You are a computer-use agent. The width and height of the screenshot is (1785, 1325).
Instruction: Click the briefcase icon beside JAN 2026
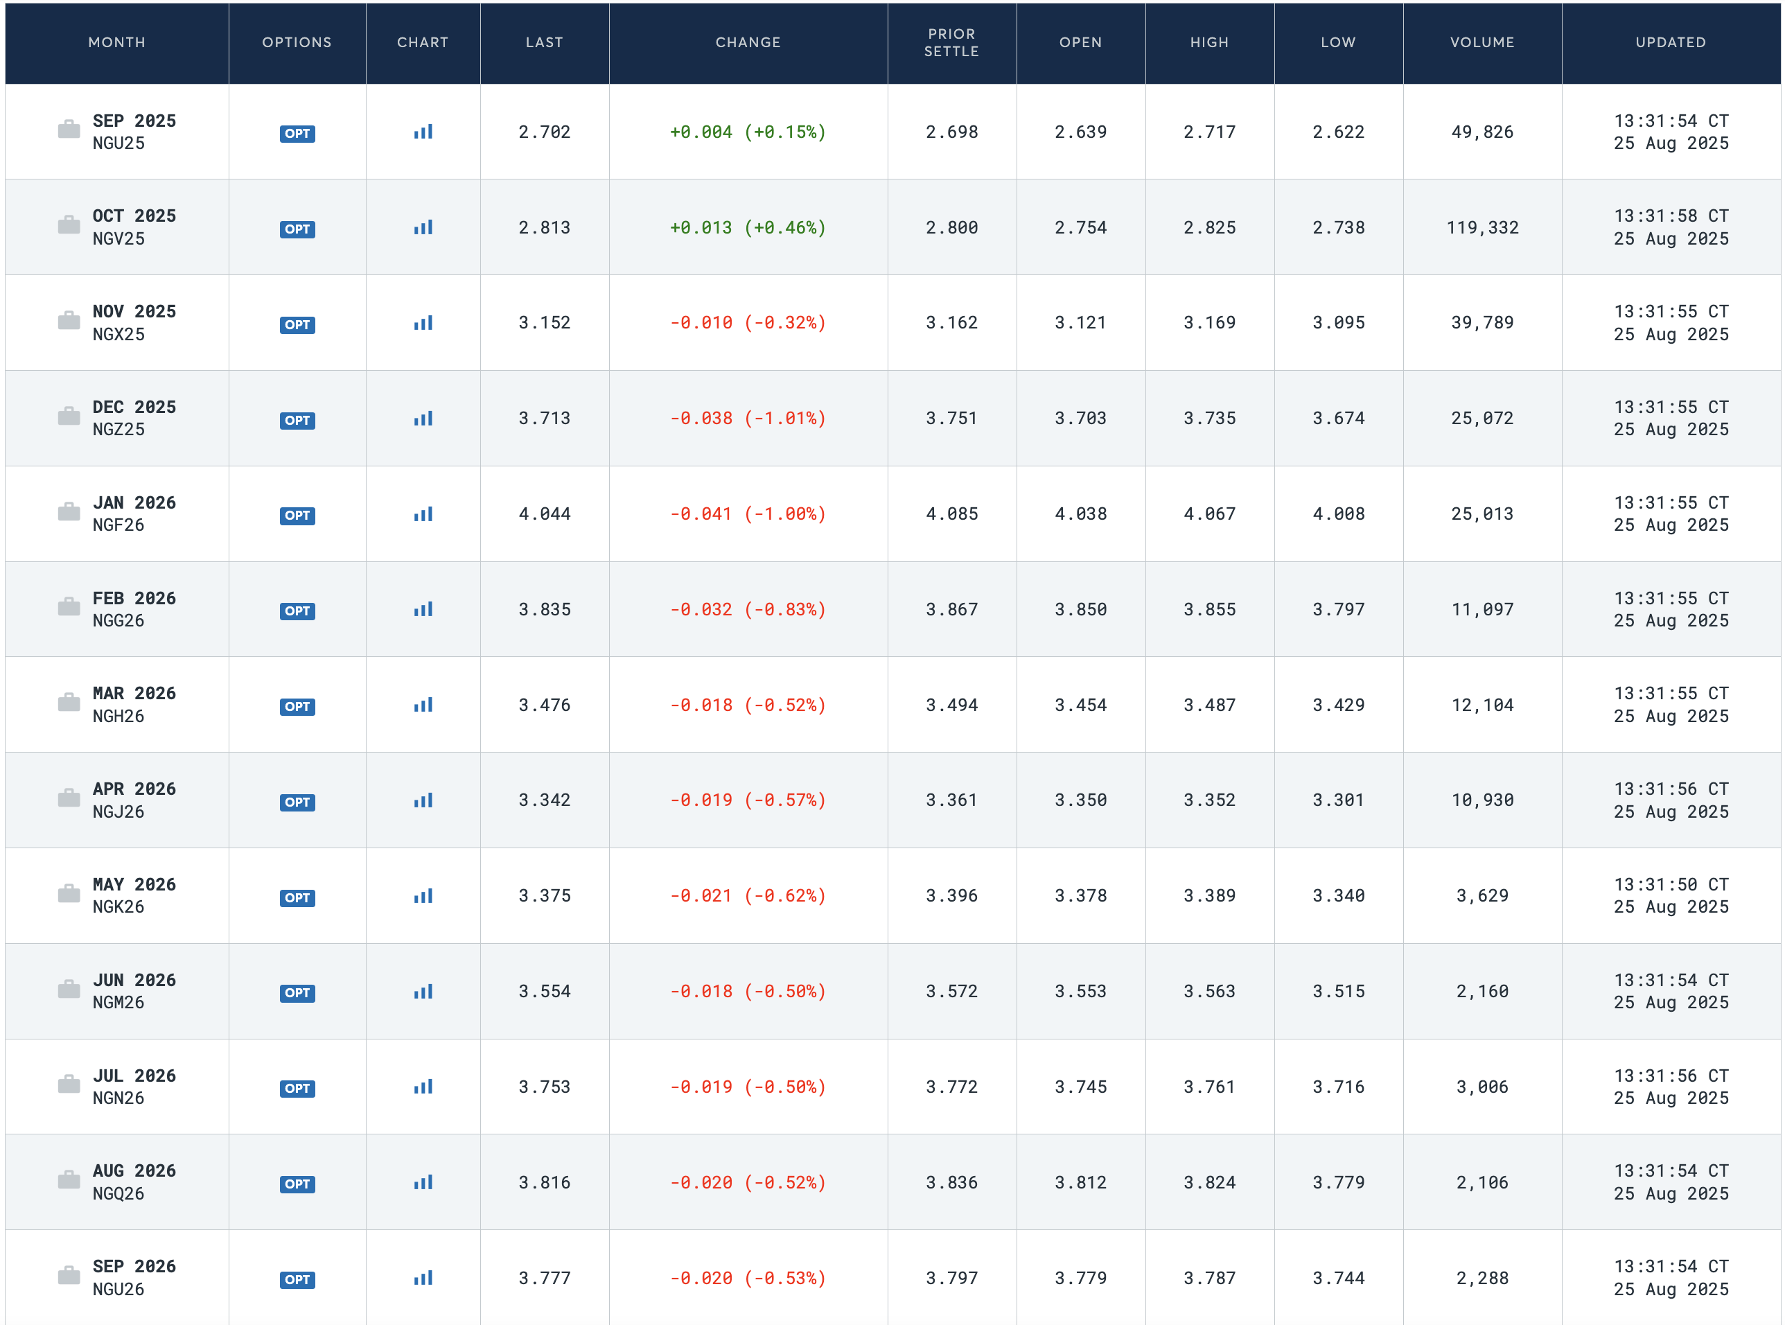coord(69,511)
